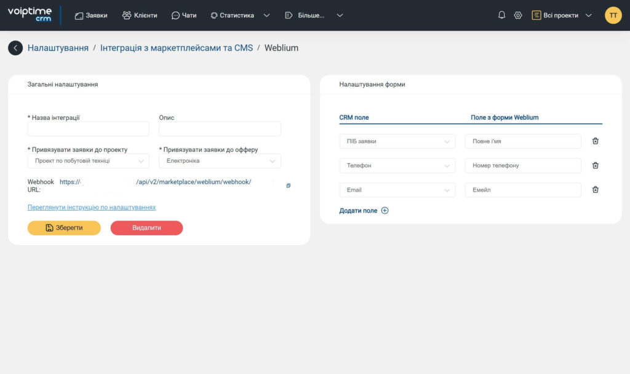Click the plus icon next to Додати поле

coord(385,211)
